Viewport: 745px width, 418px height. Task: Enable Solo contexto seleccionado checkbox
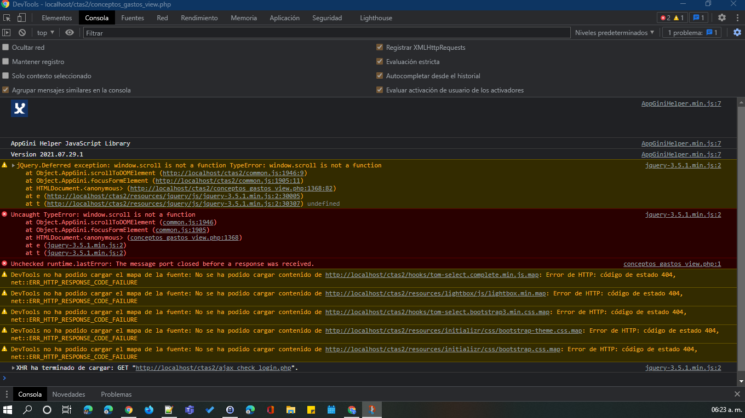(x=6, y=76)
